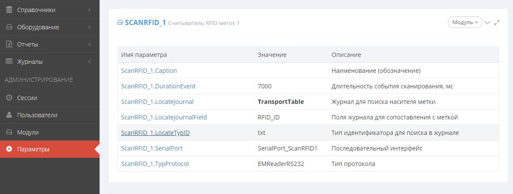Click the TransportTable value cell
Viewport: 513px width, 194px height.
point(281,102)
